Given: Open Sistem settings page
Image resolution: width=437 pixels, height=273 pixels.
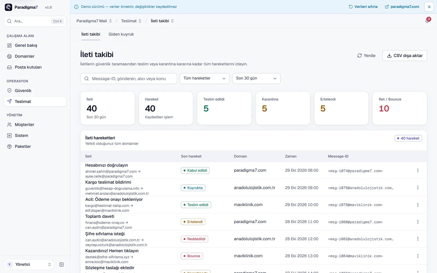Looking at the screenshot, I should tap(35, 135).
